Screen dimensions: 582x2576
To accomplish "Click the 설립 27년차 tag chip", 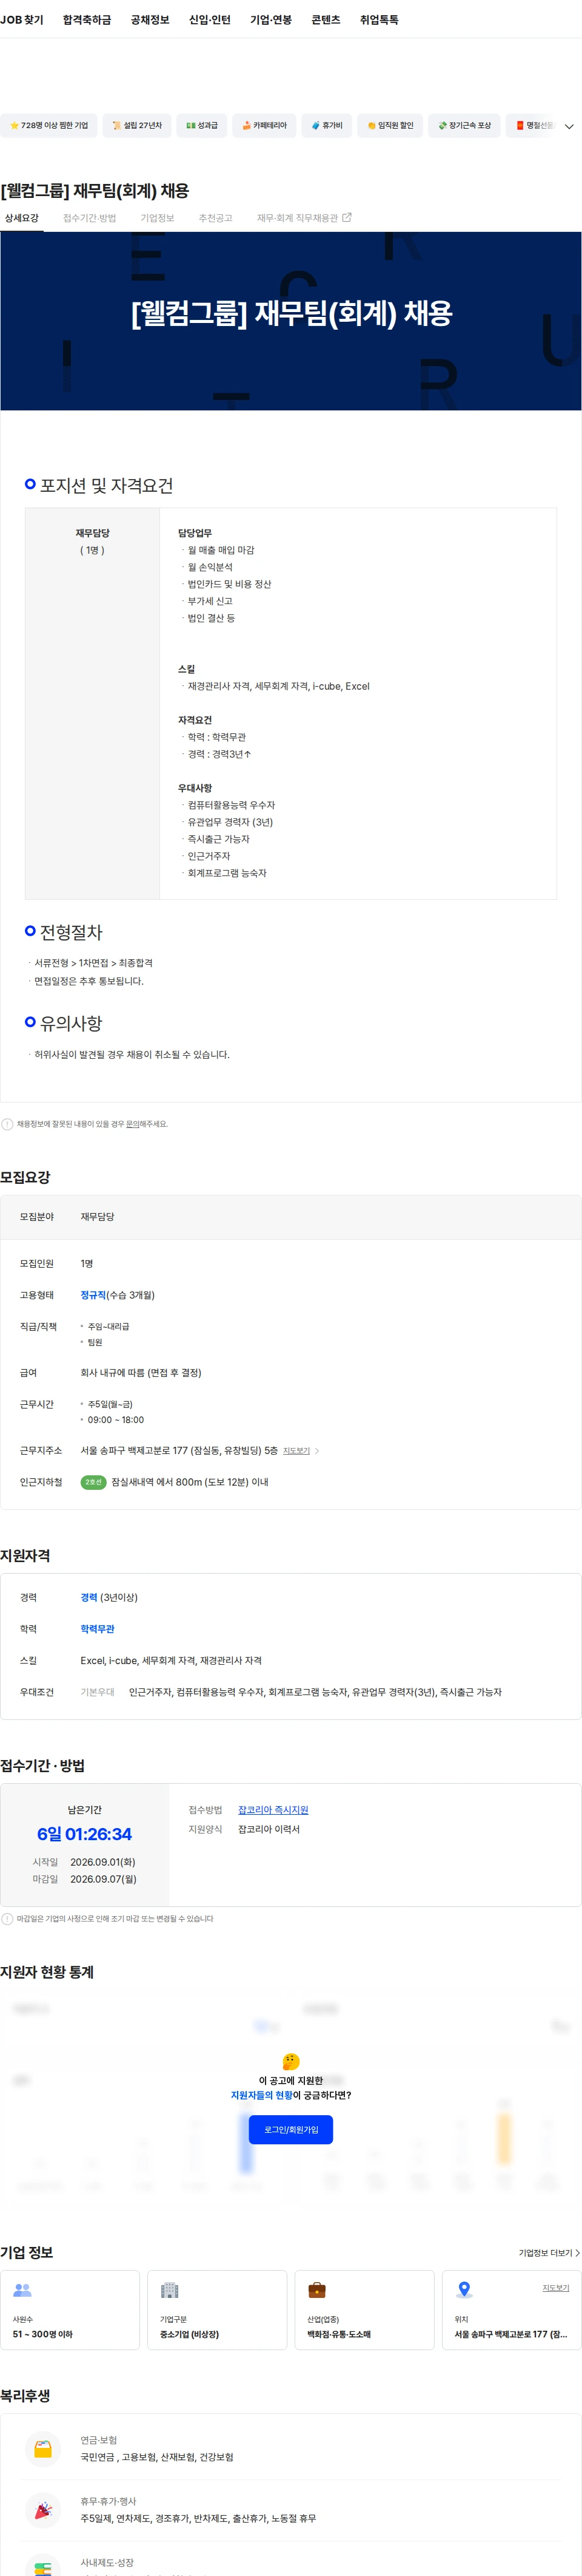I will (137, 126).
